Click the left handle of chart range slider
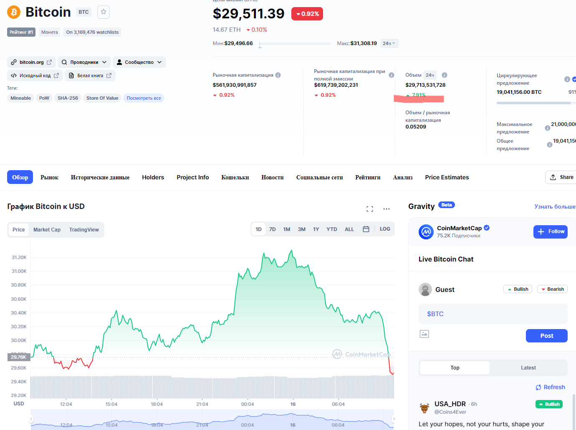The height and width of the screenshot is (430, 576). [31, 419]
